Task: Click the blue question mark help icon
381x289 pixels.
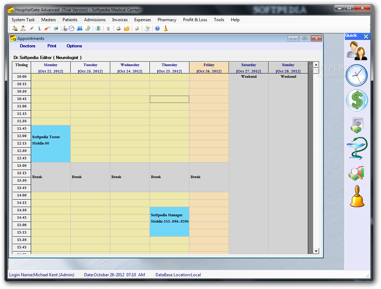Action: tap(158, 28)
